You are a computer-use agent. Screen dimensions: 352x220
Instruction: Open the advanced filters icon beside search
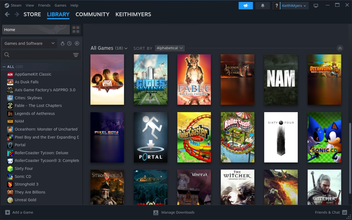76,55
